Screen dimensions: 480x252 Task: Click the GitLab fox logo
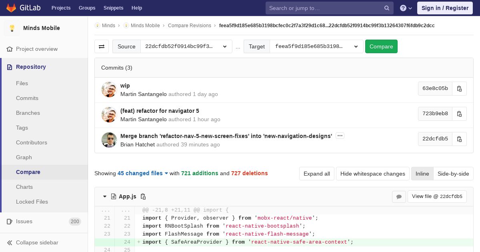11,8
